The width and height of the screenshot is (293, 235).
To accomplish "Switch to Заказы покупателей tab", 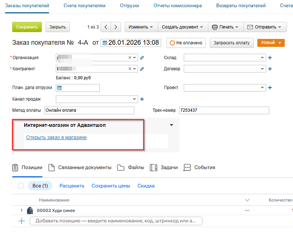I will [27, 6].
